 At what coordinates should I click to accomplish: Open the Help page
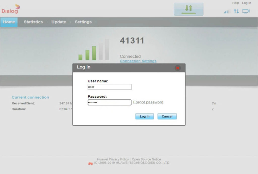click(x=236, y=3)
